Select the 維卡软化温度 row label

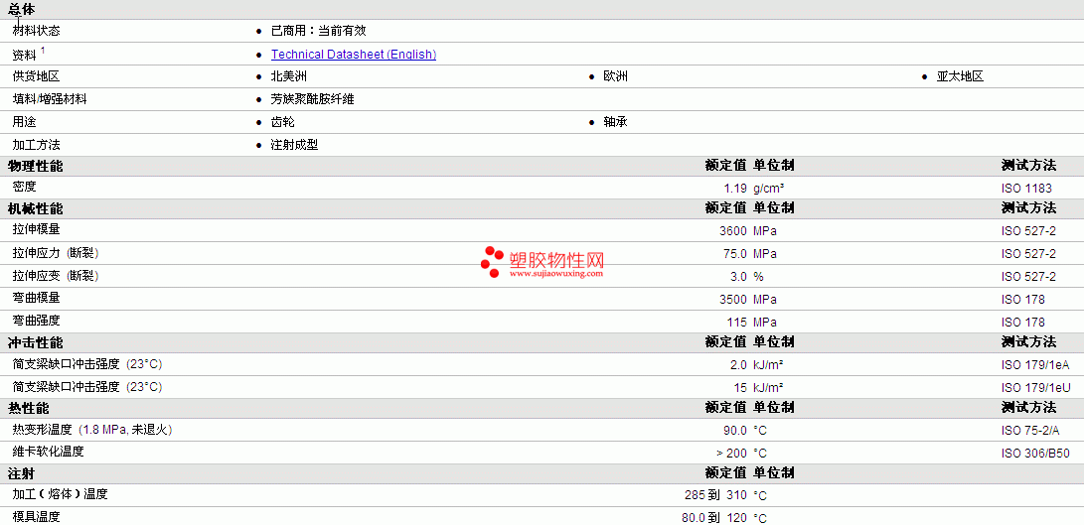click(49, 452)
